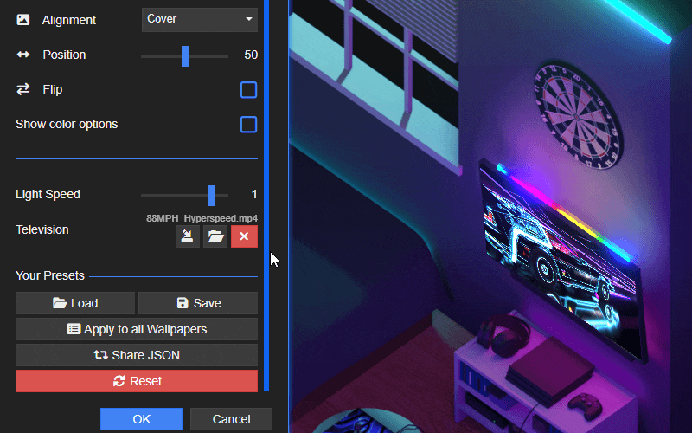Tick the Show color options checkbox
692x433 pixels.
[x=248, y=125]
